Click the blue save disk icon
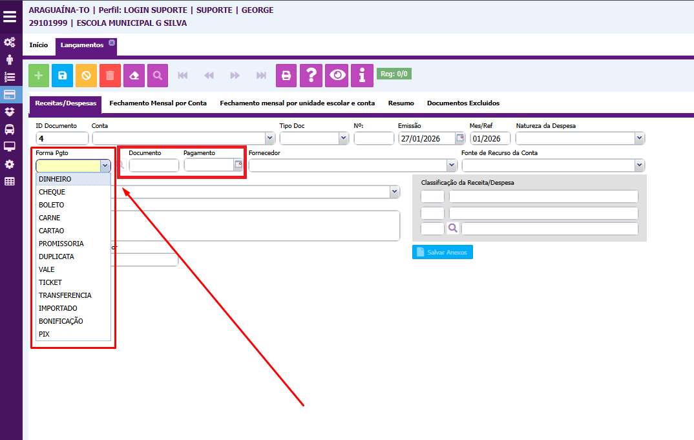This screenshot has width=694, height=440. [x=62, y=76]
